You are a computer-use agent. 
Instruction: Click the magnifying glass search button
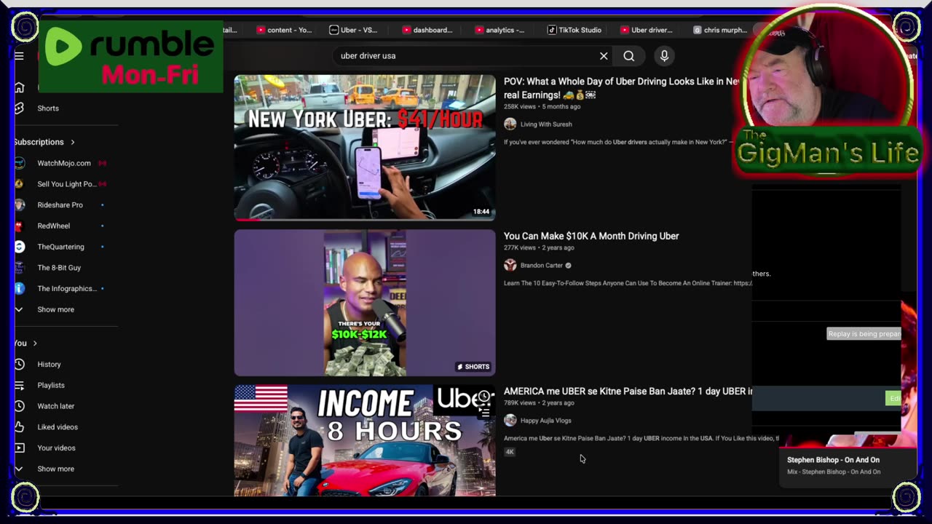click(629, 56)
